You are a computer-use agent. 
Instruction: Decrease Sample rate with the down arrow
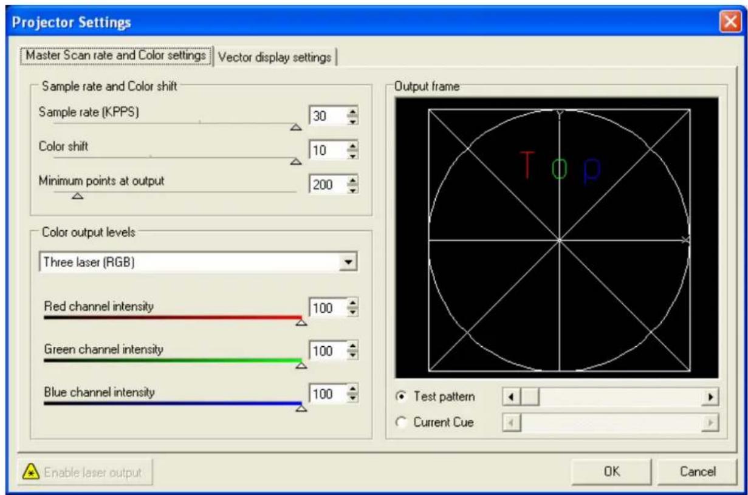pos(352,120)
